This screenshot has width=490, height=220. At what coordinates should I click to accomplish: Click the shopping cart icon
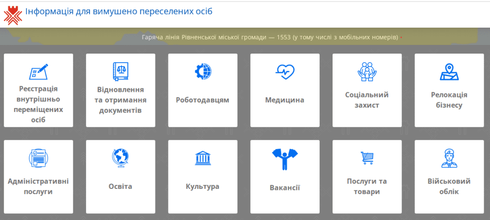click(x=367, y=157)
